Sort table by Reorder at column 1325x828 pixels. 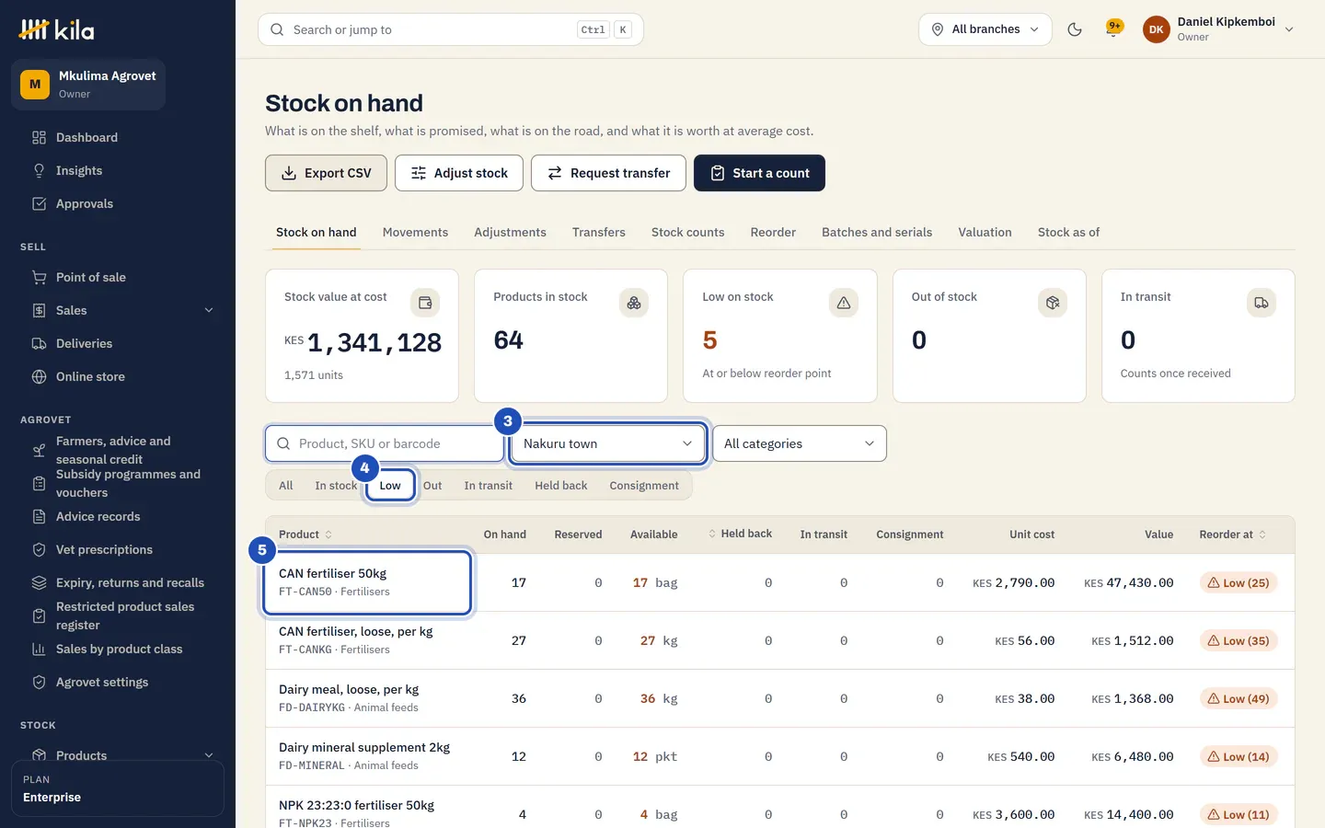click(x=1233, y=535)
